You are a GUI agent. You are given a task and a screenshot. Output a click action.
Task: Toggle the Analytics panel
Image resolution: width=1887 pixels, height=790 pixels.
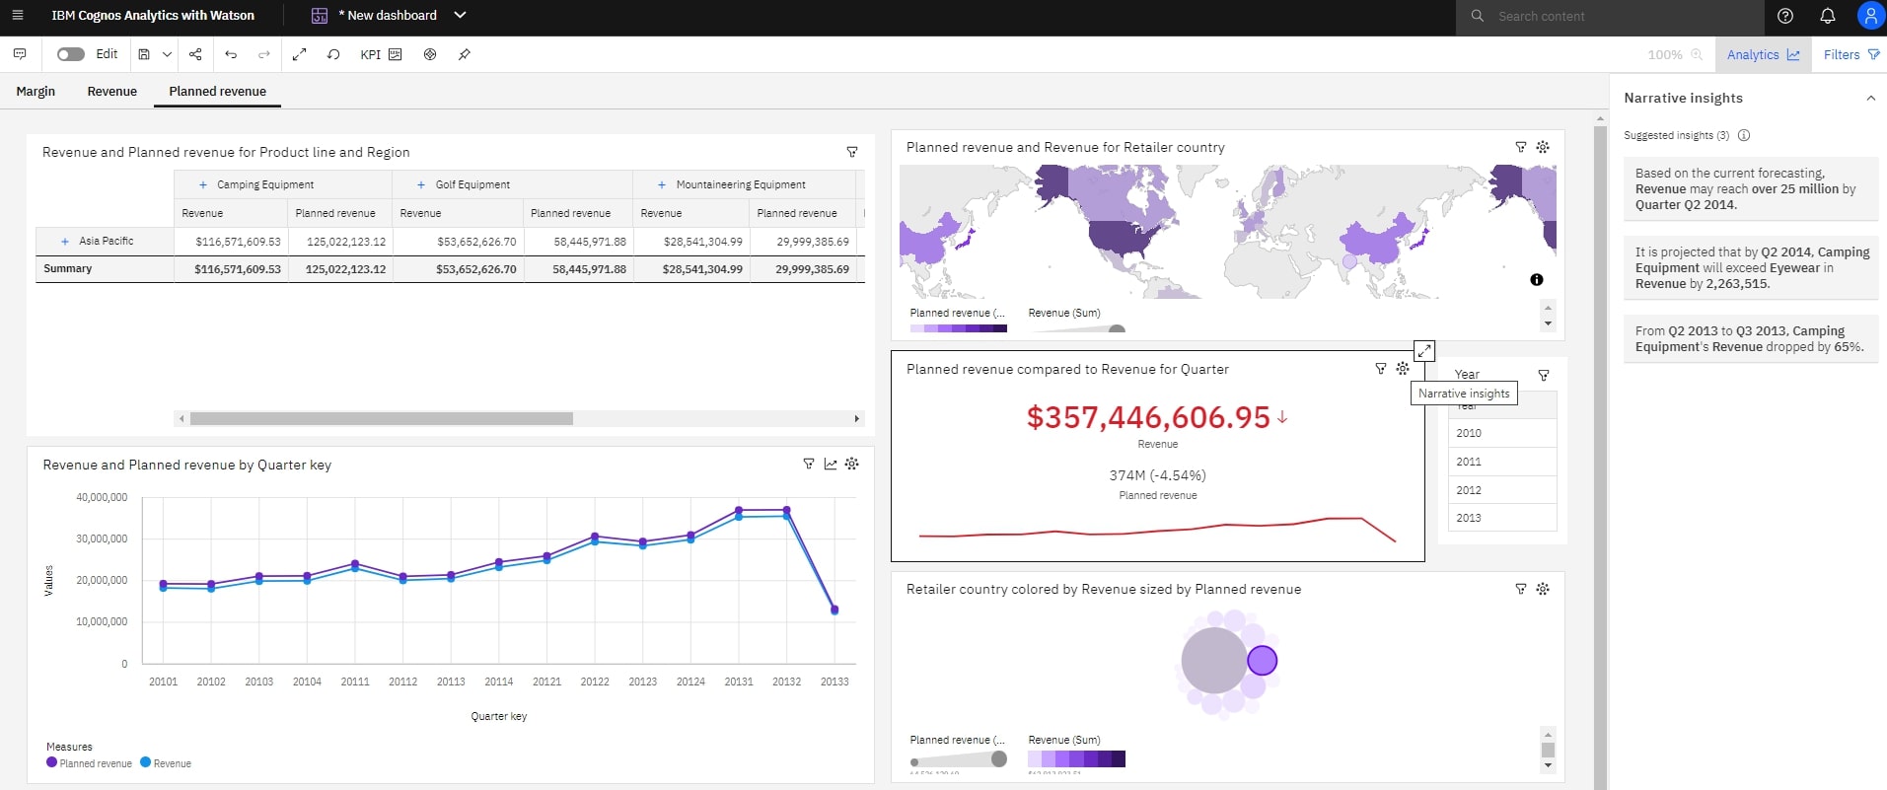tap(1763, 55)
